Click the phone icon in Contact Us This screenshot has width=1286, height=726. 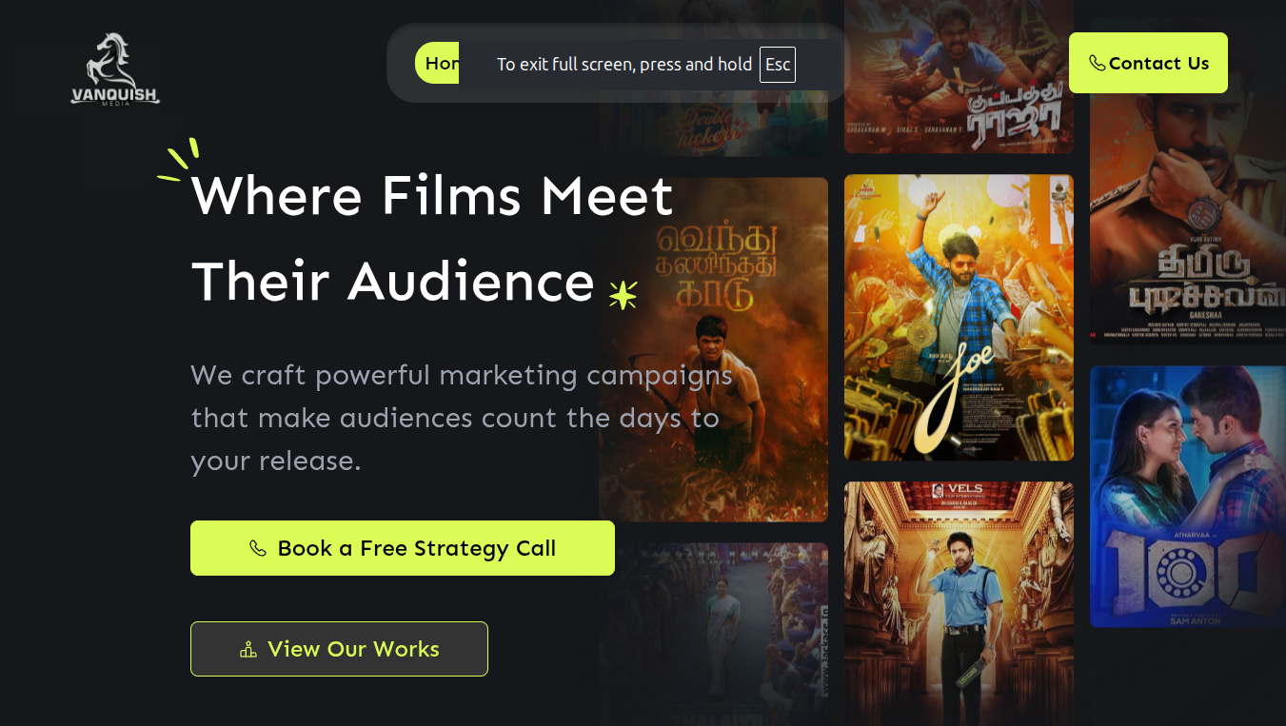click(x=1097, y=63)
